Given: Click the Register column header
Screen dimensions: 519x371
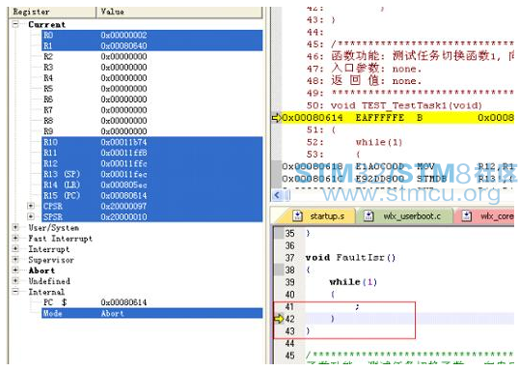Looking at the screenshot, I should (53, 12).
